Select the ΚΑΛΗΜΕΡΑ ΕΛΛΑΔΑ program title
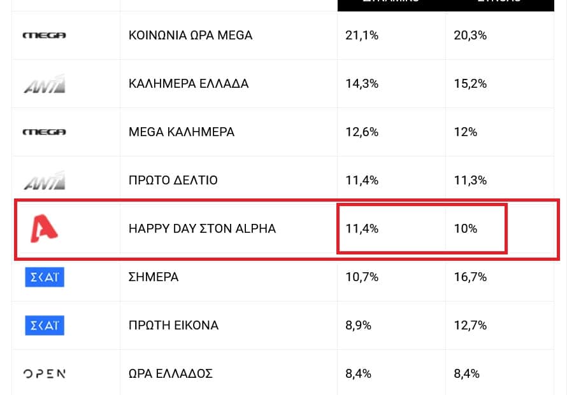 (189, 84)
